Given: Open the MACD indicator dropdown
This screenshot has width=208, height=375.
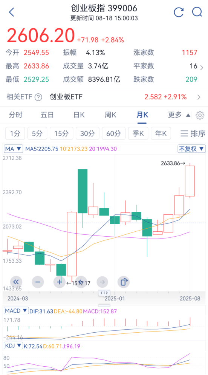Looking at the screenshot, I should [x=17, y=311].
